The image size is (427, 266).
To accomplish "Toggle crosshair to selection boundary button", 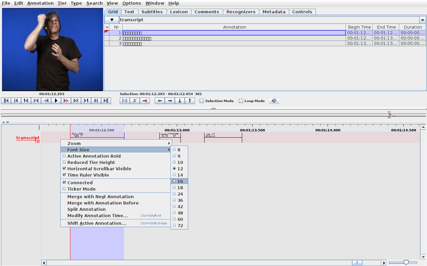I will click(145, 101).
